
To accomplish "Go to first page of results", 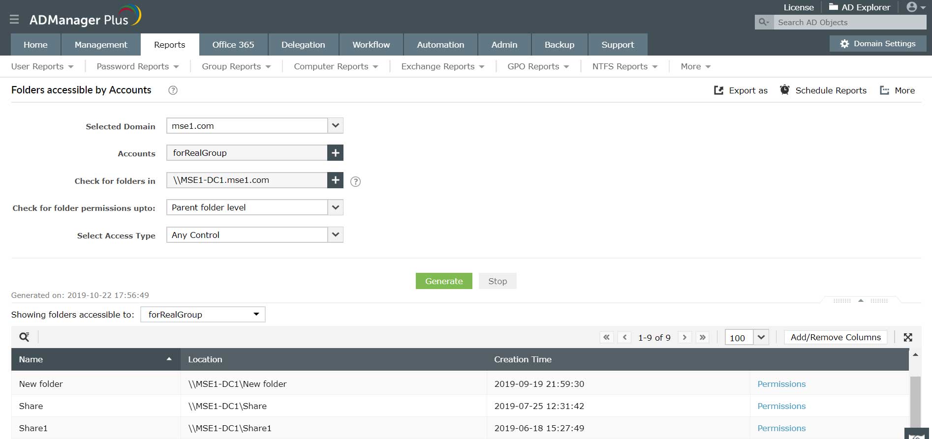I will tap(606, 337).
